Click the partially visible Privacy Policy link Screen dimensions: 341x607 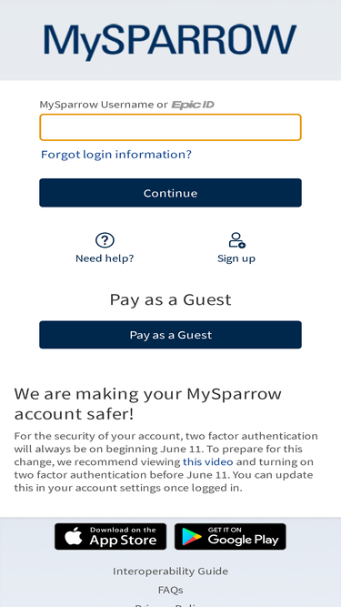[171, 605]
